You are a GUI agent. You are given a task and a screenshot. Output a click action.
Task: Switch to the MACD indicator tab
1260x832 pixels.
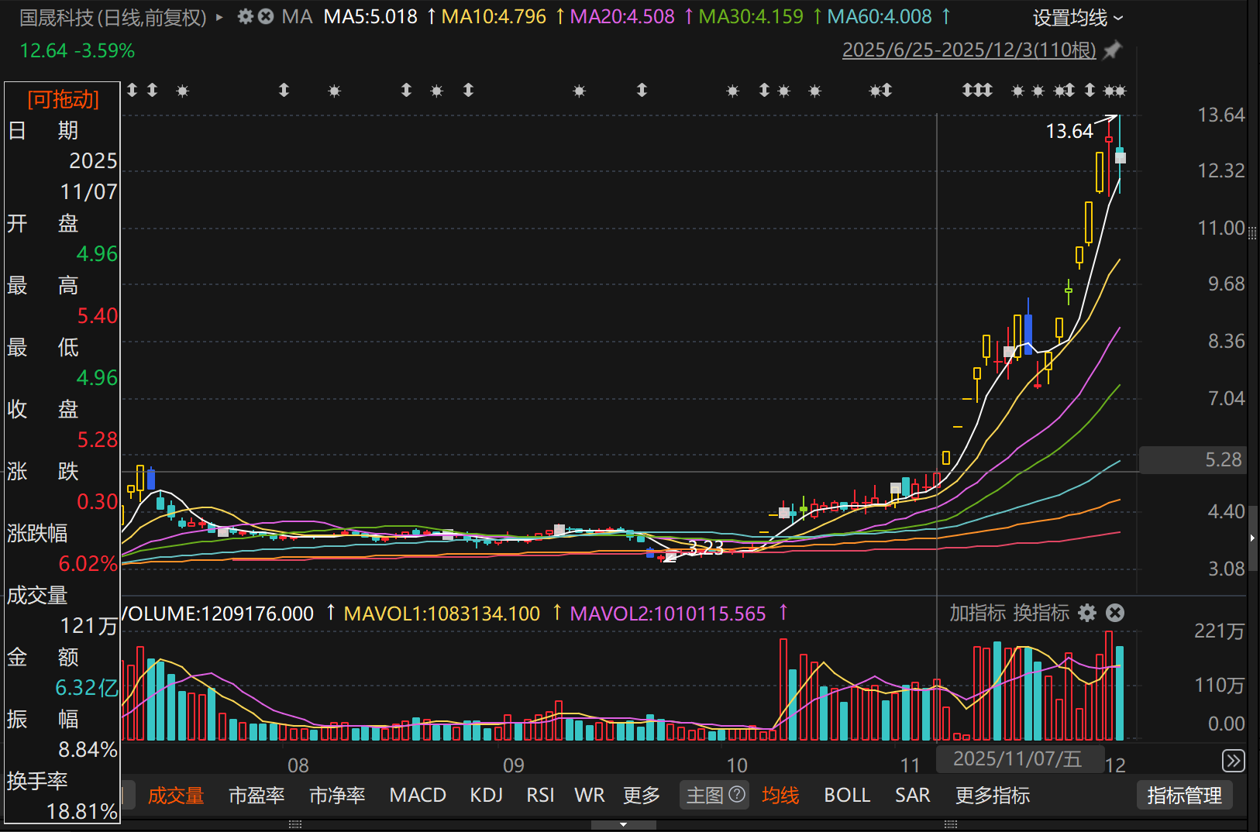pyautogui.click(x=417, y=795)
